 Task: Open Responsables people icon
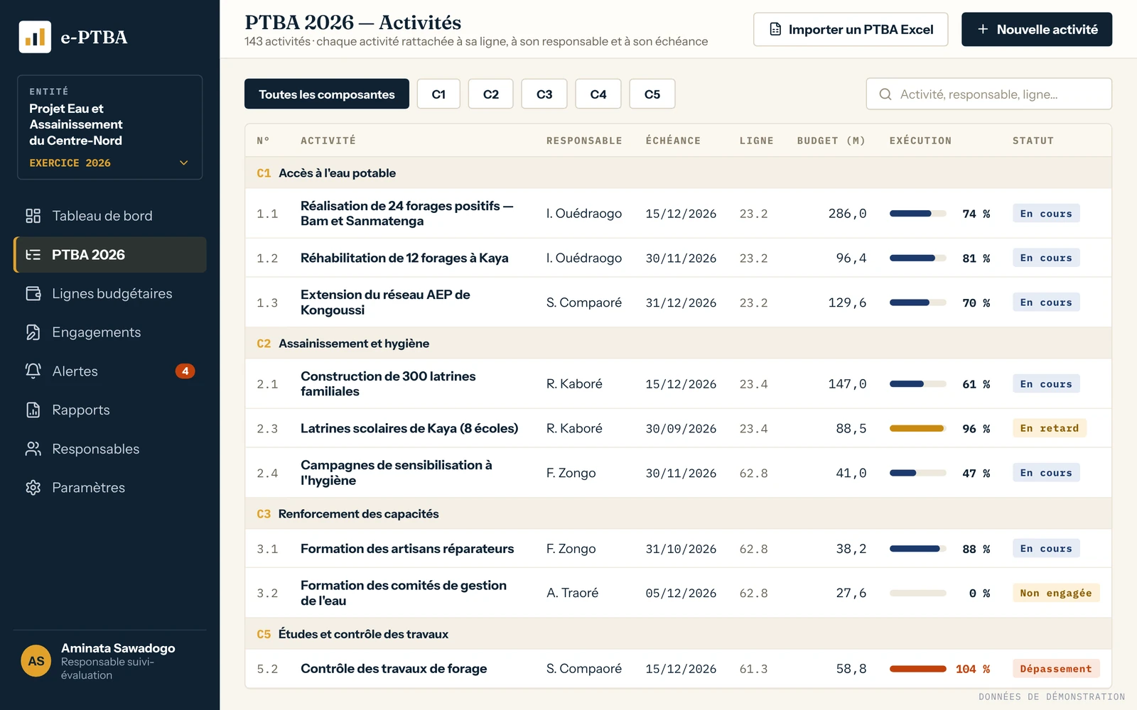tap(33, 449)
